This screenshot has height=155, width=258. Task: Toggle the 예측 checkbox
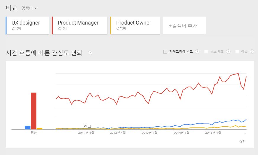[237, 52]
